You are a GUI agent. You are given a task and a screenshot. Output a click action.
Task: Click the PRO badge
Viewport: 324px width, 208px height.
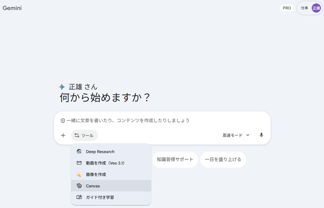[287, 8]
